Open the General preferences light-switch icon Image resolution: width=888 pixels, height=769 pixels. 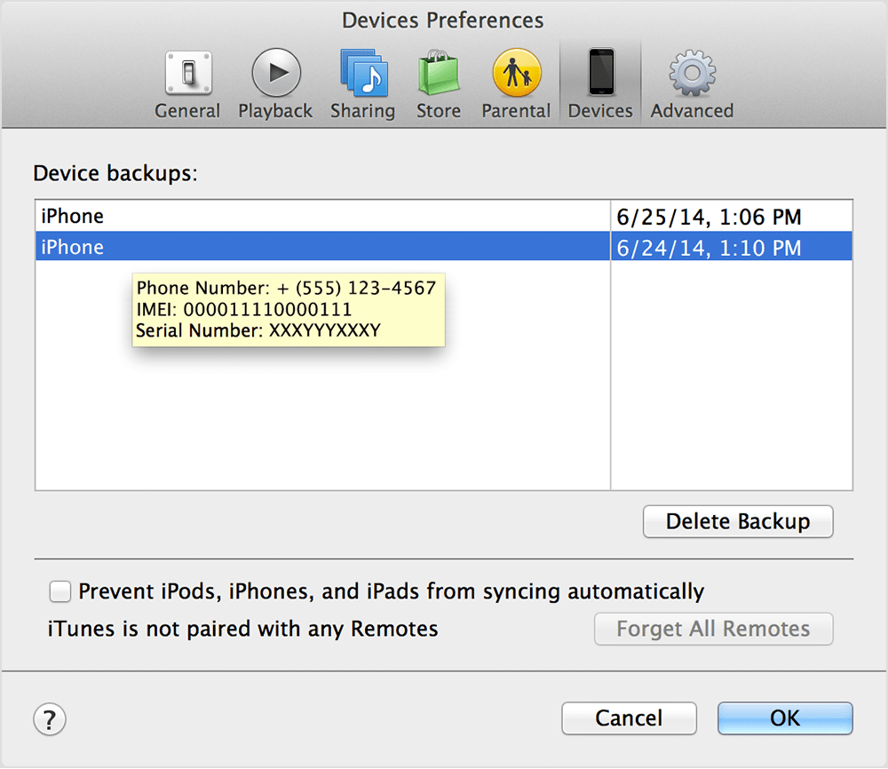point(188,73)
